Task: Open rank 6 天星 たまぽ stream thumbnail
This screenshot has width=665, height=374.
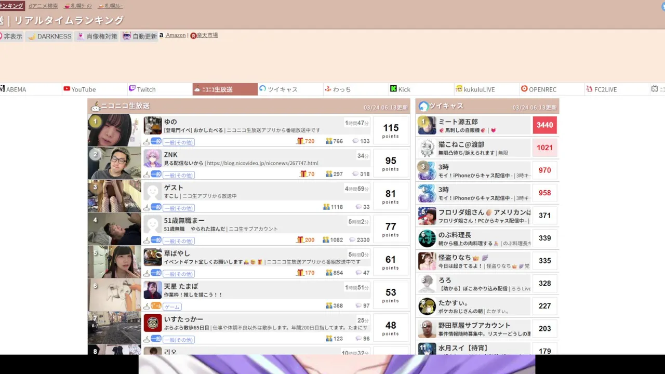Action: [114, 295]
